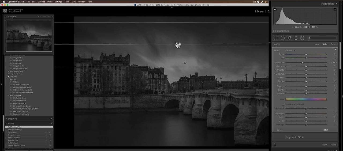The height and width of the screenshot is (151, 343).
Task: Click the Lightroom Classic LrC logo
Action: (x=5, y=11)
